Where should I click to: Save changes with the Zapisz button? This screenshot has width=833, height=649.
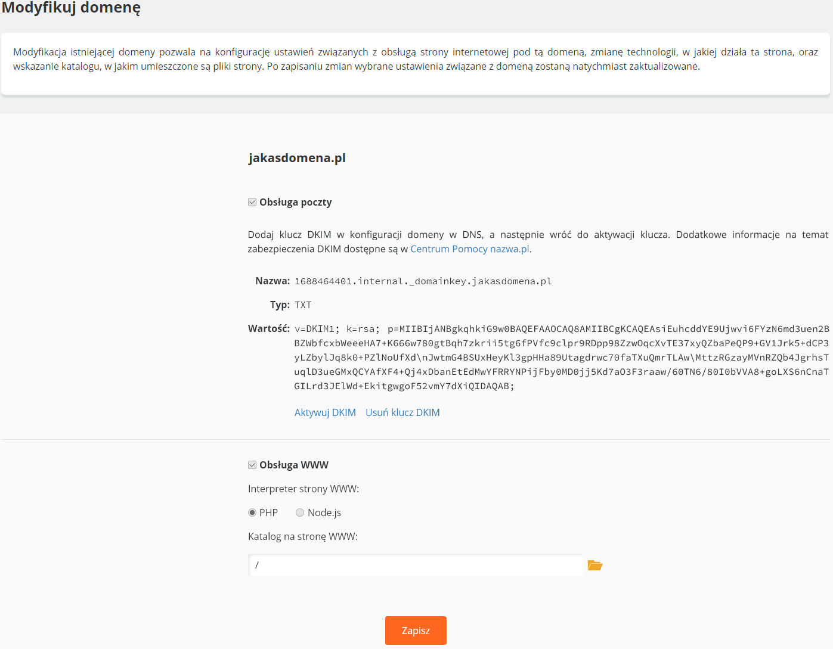coord(416,631)
